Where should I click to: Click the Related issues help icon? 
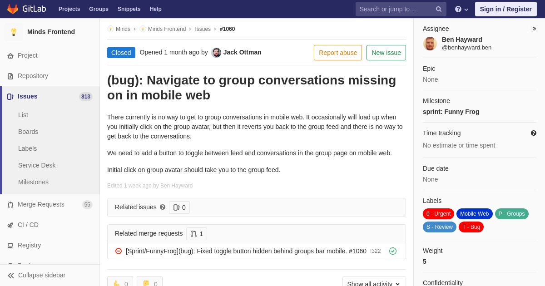(x=163, y=207)
